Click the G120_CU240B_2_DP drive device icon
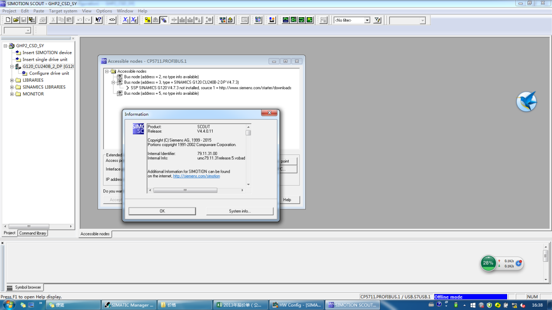 (x=18, y=66)
